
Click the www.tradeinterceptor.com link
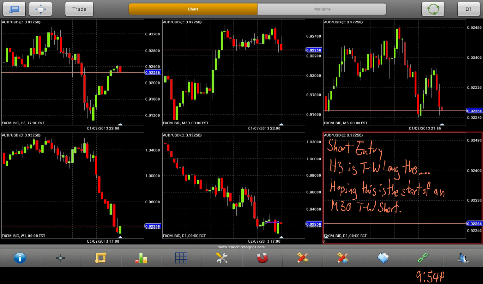(x=242, y=247)
